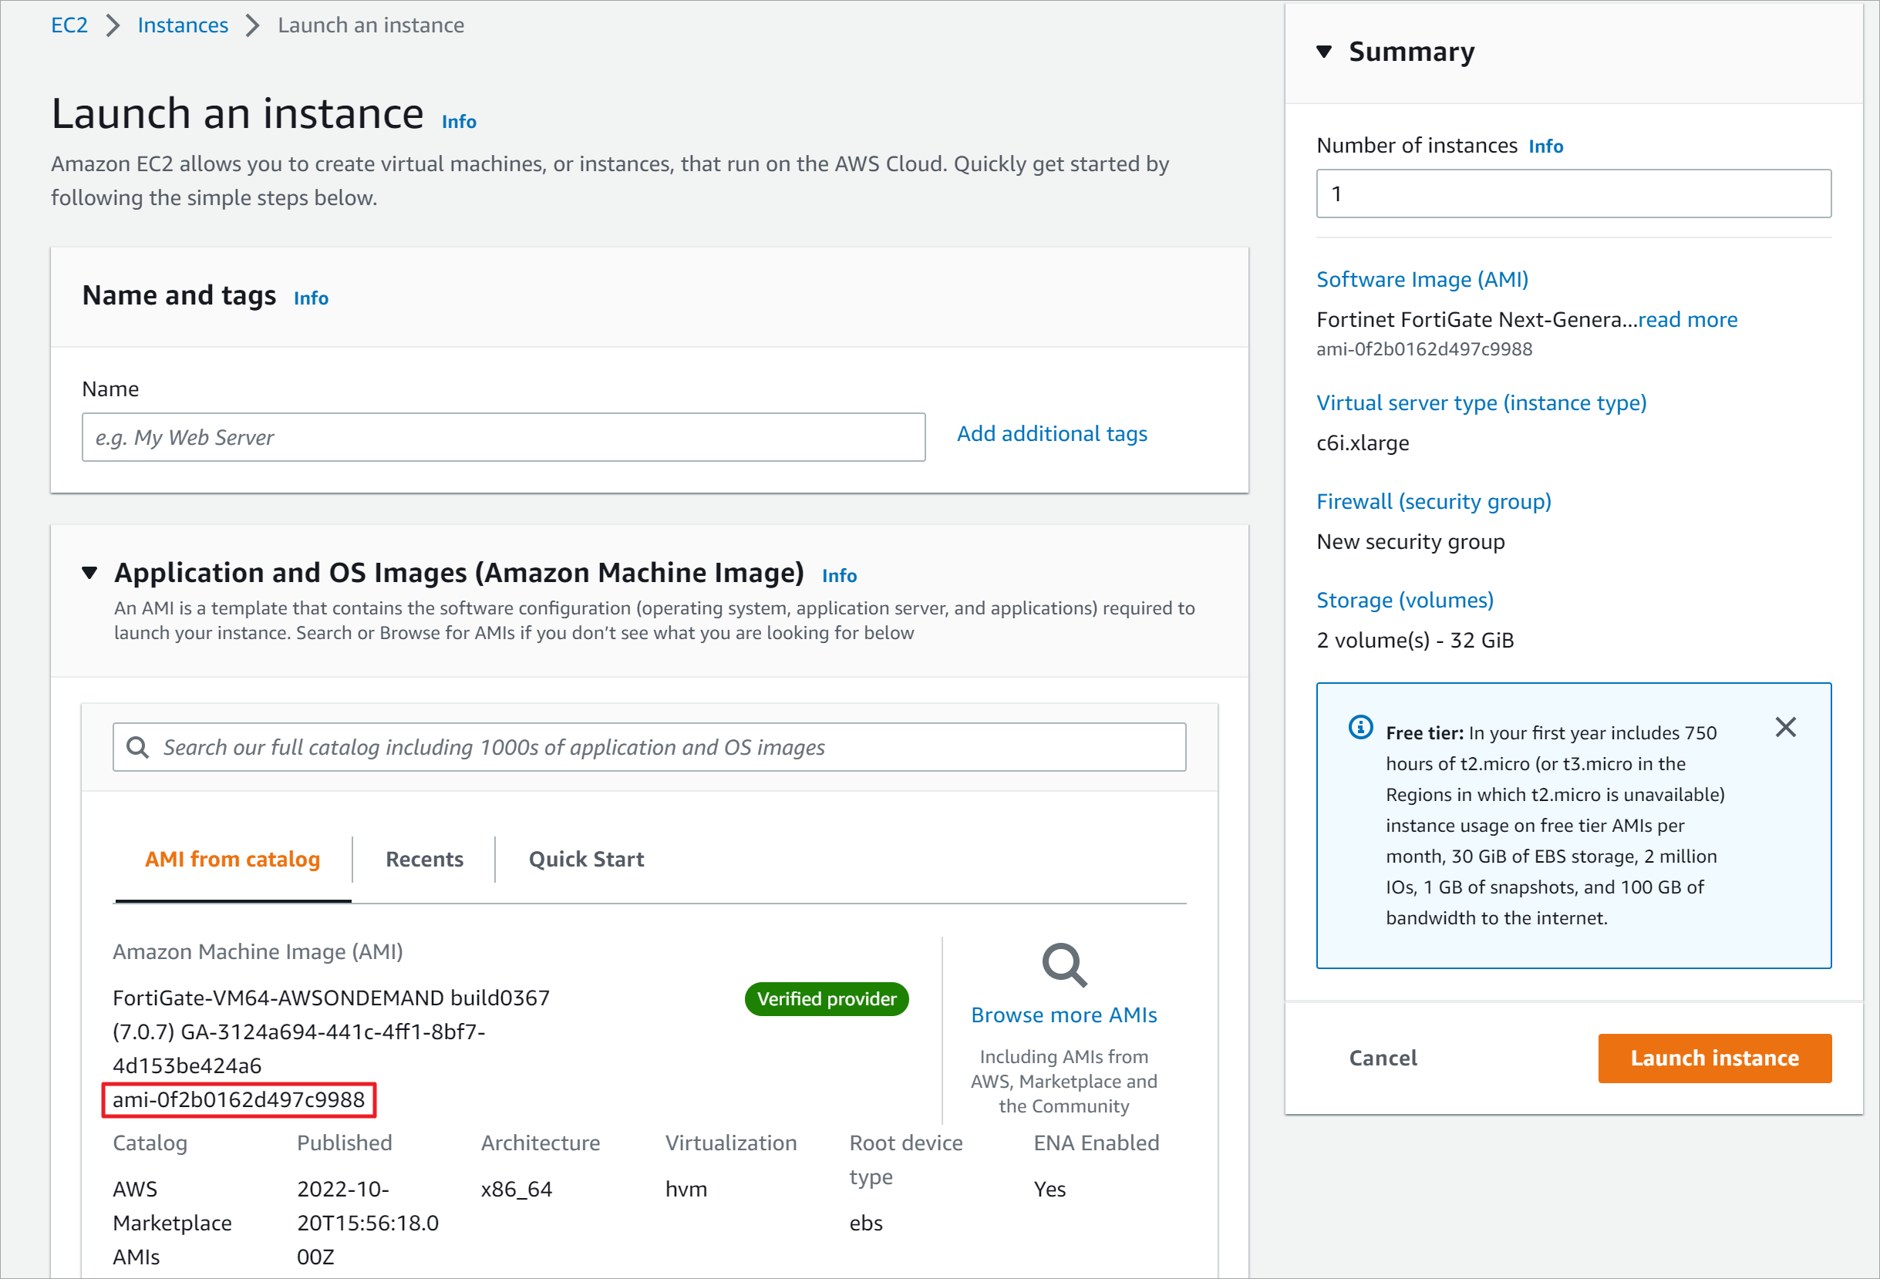This screenshot has width=1880, height=1279.
Task: Click Info link next to Launch an instance
Action: pyautogui.click(x=459, y=121)
